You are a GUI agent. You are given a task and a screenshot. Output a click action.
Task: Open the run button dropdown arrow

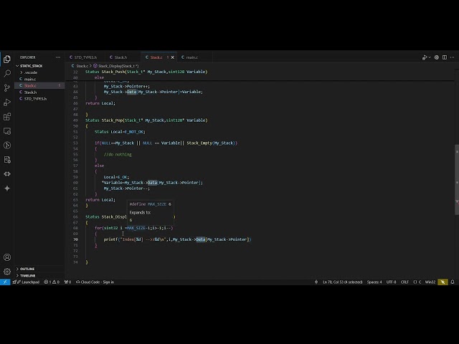pos(430,57)
